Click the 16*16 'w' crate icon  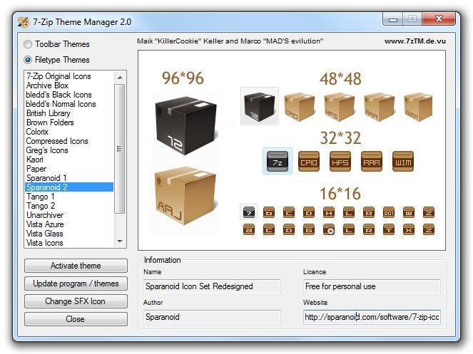409,212
